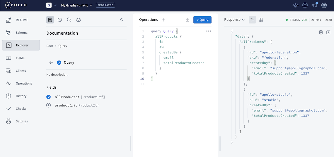This screenshot has height=157, width=334.
Task: Go to the README page
Action: (21, 20)
